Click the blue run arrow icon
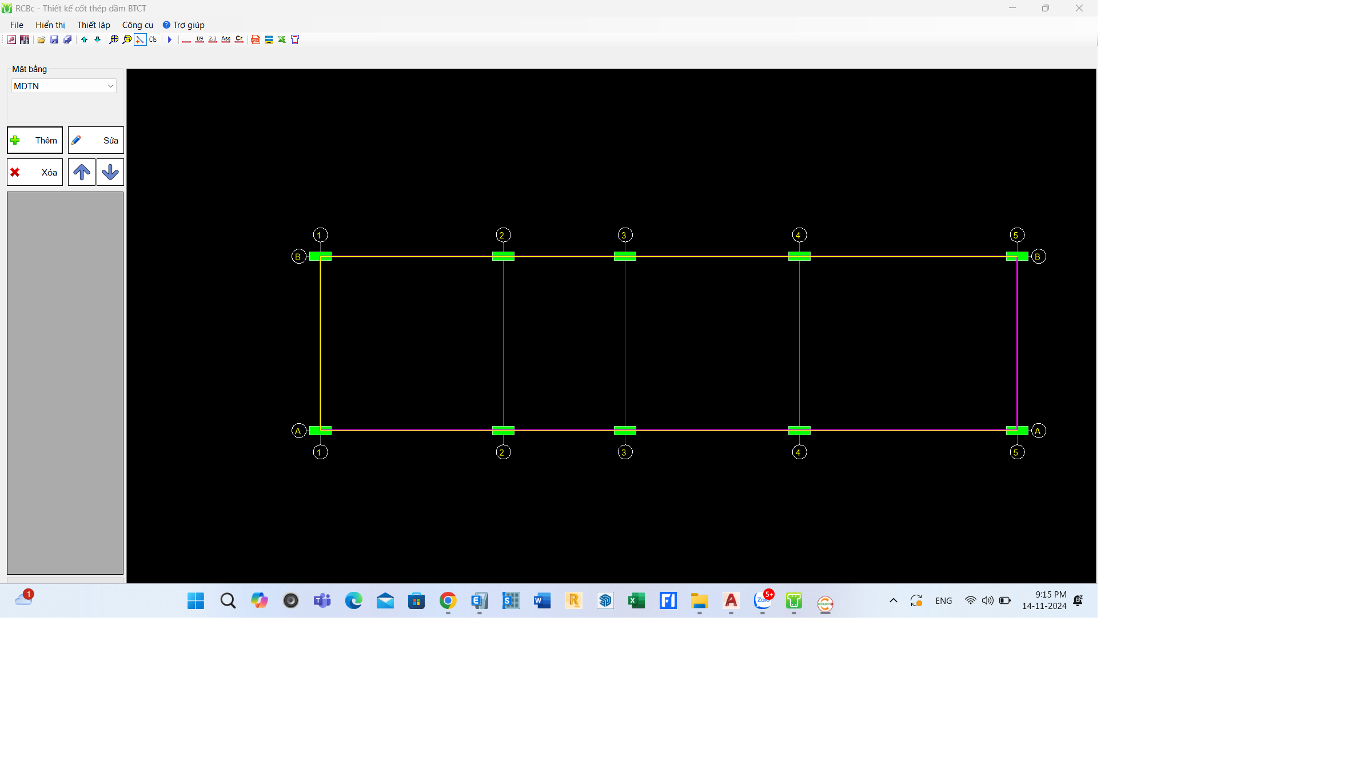This screenshot has width=1372, height=772. point(170,39)
